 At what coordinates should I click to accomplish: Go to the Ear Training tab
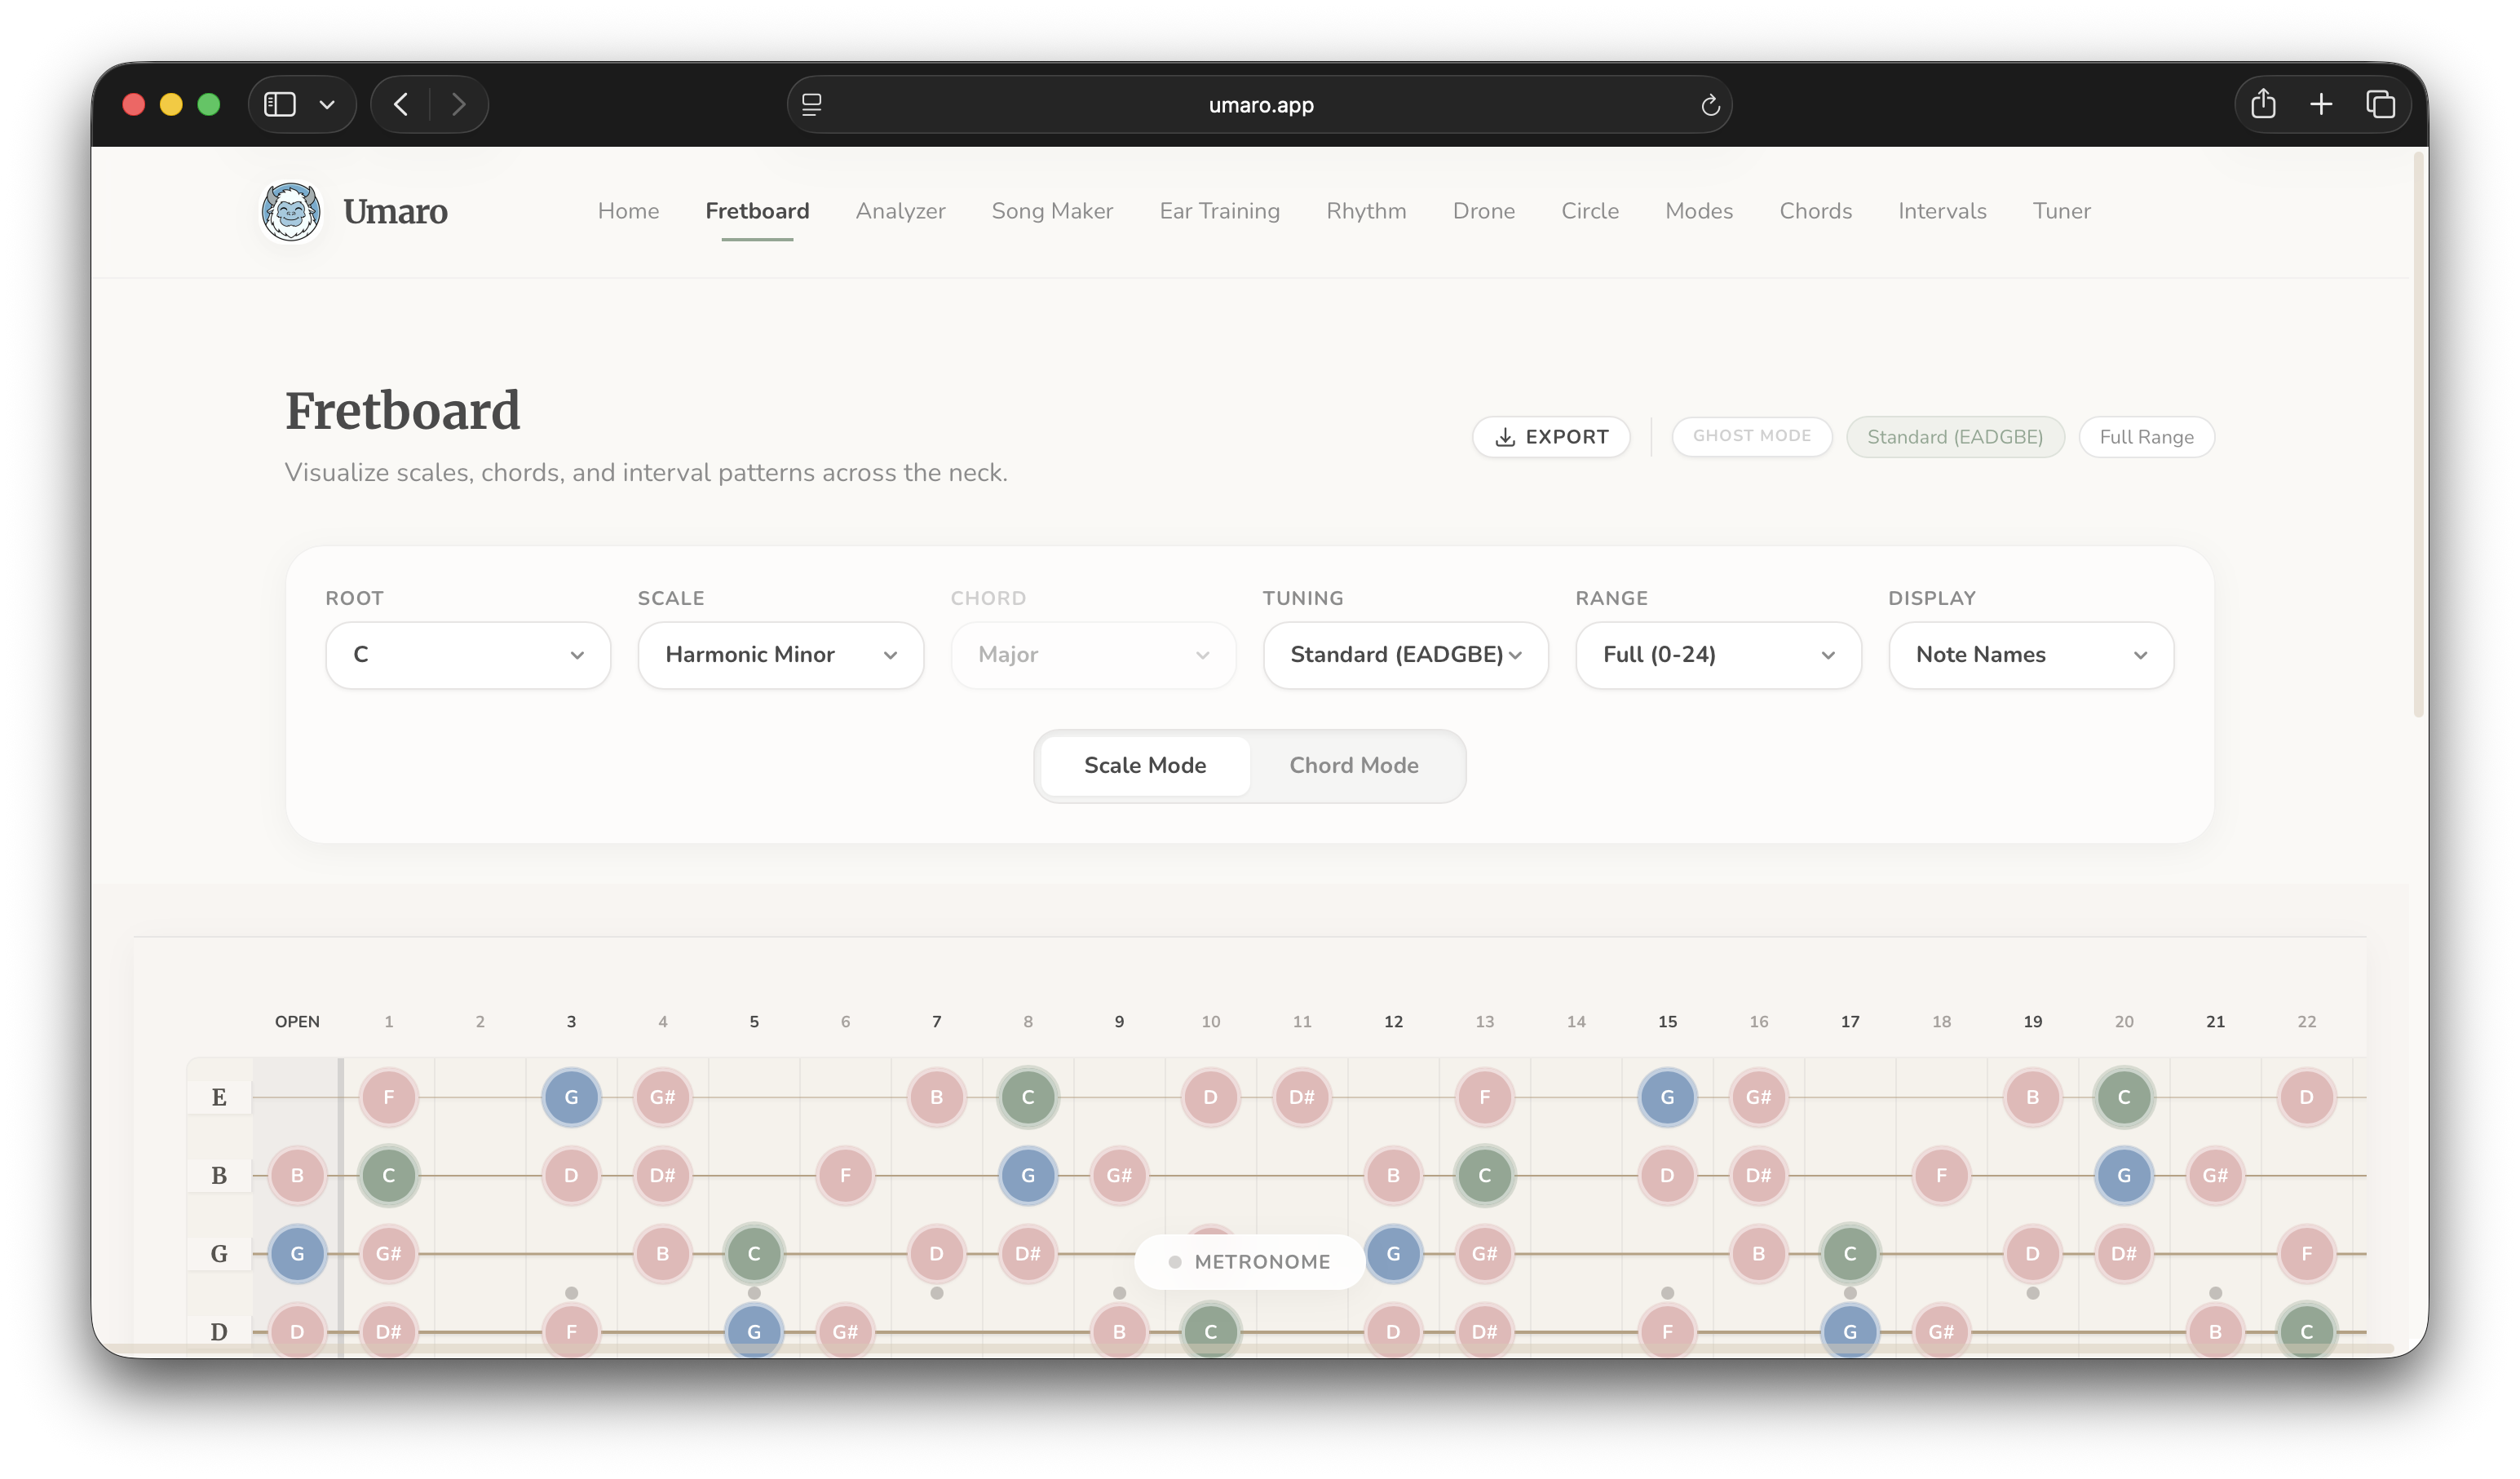(x=1219, y=211)
